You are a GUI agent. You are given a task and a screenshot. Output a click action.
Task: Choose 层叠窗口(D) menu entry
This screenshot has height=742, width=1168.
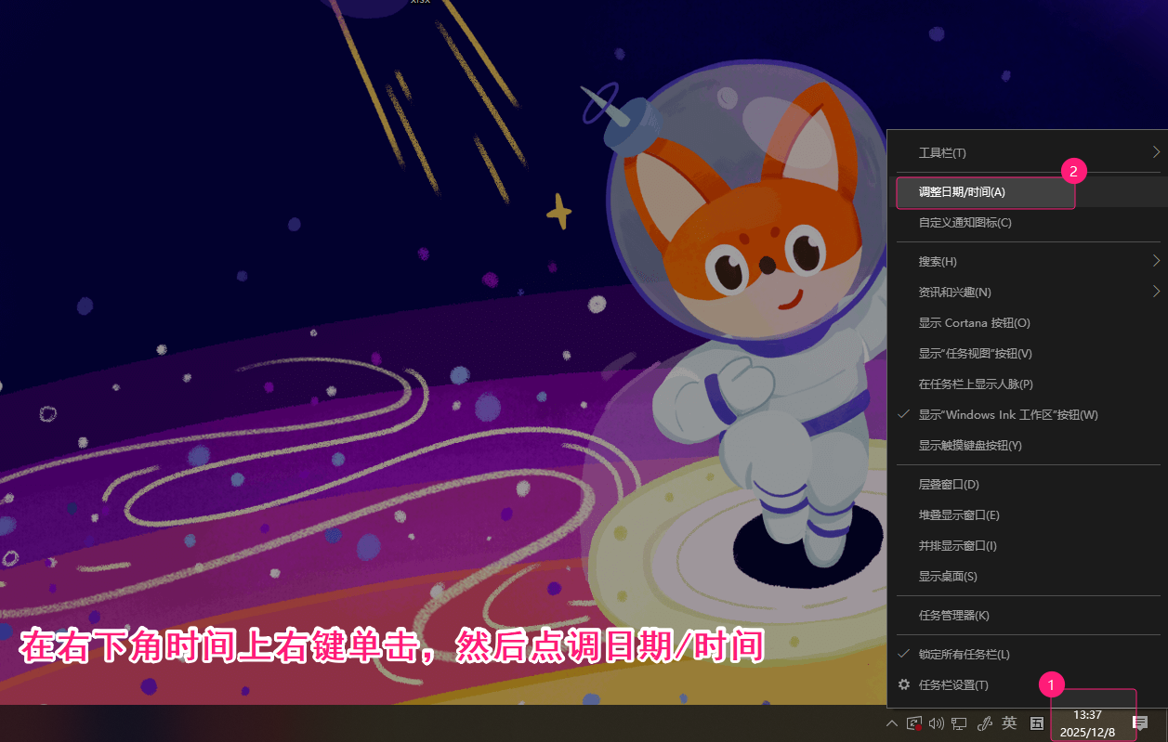click(1027, 484)
